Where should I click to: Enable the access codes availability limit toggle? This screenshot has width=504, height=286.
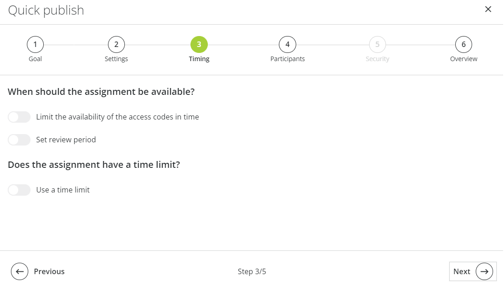tap(19, 117)
